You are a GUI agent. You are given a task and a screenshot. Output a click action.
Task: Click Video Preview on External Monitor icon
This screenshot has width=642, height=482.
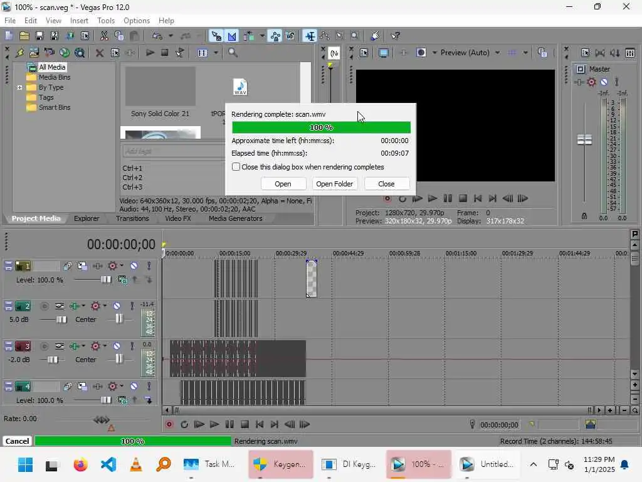384,53
